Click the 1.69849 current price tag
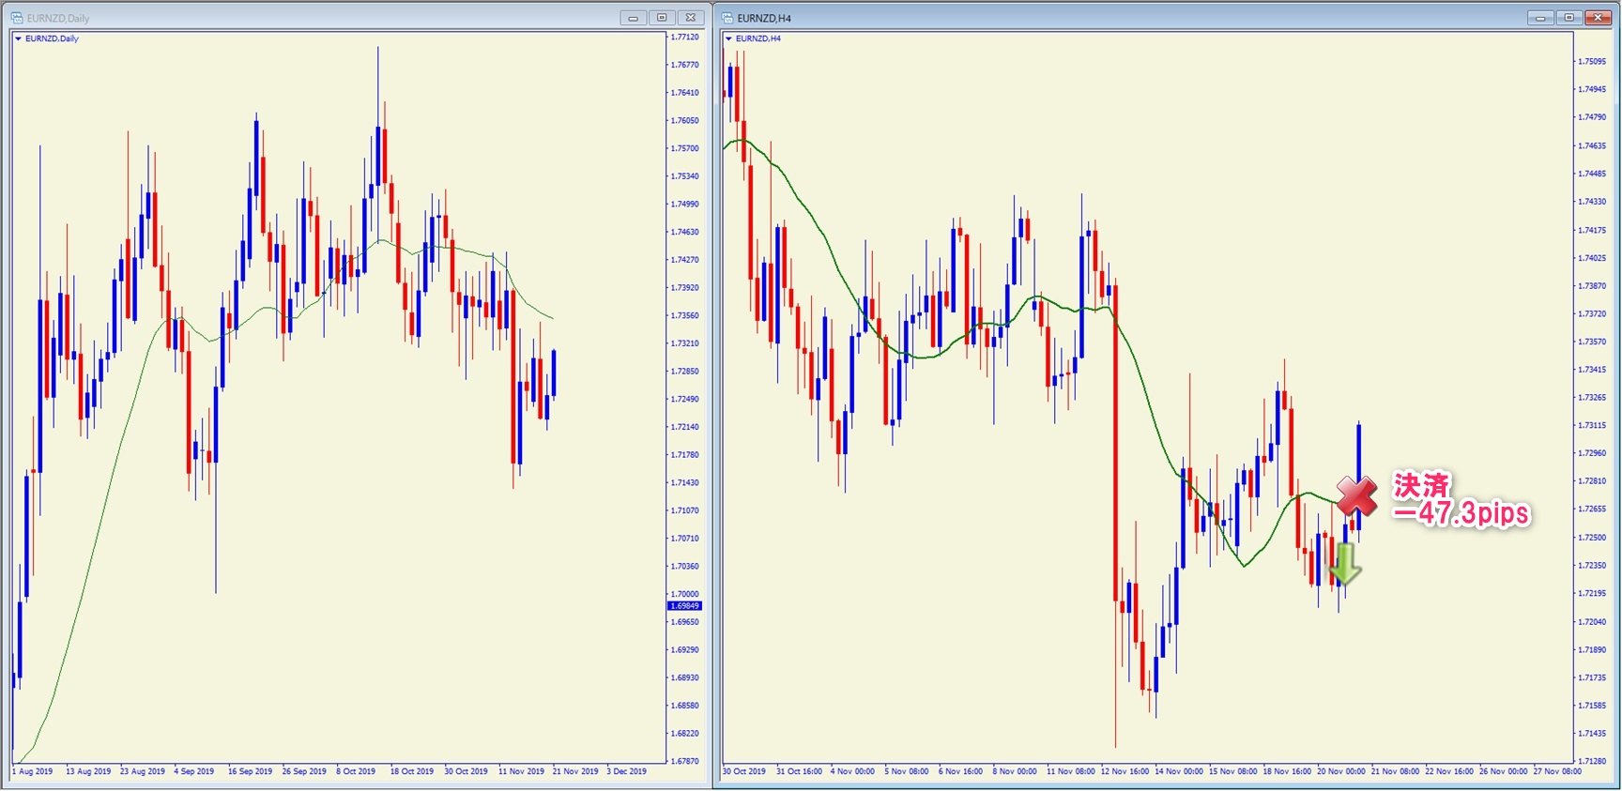Image resolution: width=1622 pixels, height=791 pixels. [x=685, y=606]
